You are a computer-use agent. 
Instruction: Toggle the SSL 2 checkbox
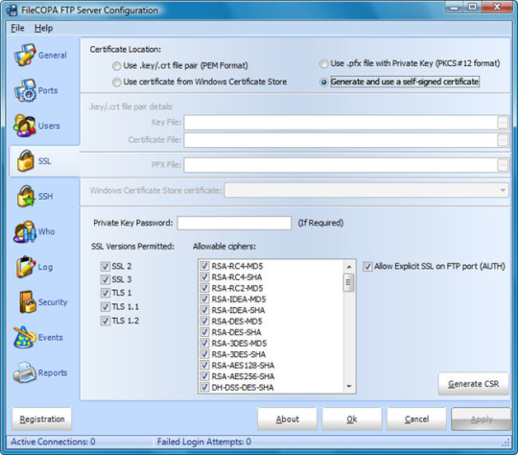(106, 266)
